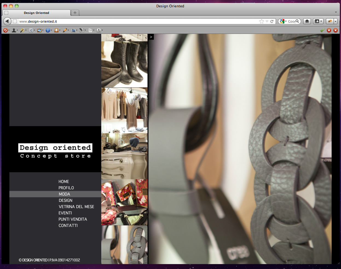341x269 pixels.
Task: Open the VETRINA DEL MESE page
Action: [76, 207]
